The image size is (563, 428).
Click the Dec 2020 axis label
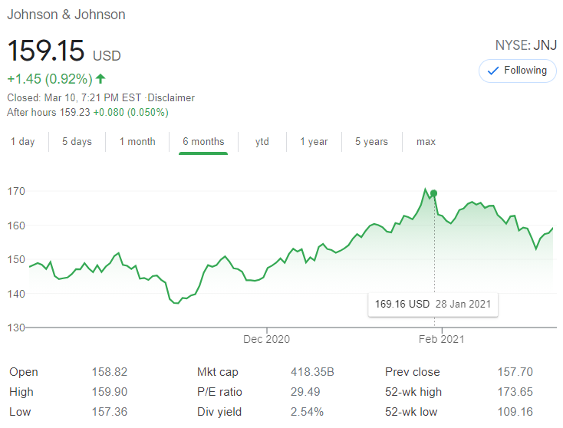coord(266,339)
